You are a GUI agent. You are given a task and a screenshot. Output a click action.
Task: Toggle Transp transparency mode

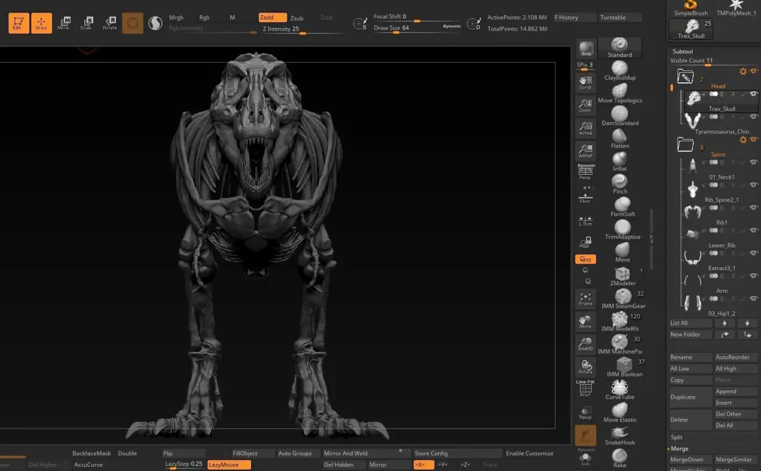585,412
